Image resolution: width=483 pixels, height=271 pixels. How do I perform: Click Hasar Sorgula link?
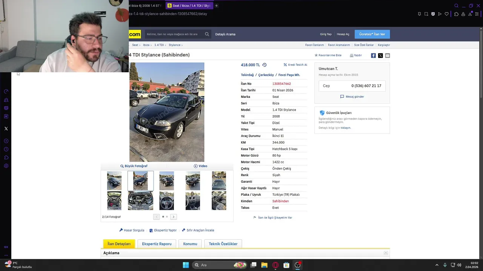(x=132, y=230)
